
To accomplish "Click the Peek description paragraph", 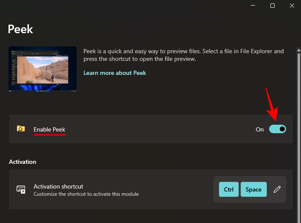I will 183,55.
